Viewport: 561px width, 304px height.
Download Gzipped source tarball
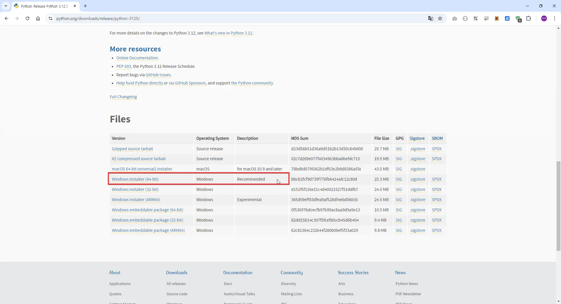tap(132, 149)
